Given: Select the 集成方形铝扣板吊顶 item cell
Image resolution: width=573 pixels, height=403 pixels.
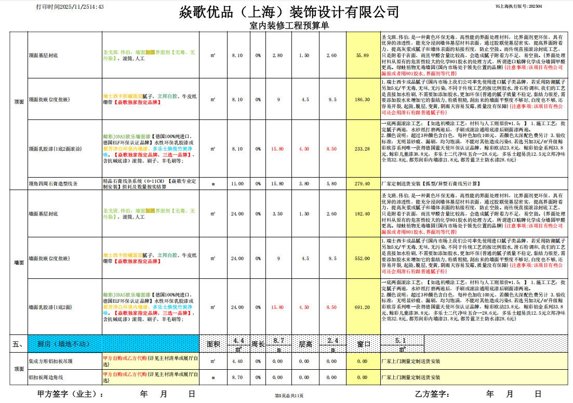Looking at the screenshot, I should point(51,361).
